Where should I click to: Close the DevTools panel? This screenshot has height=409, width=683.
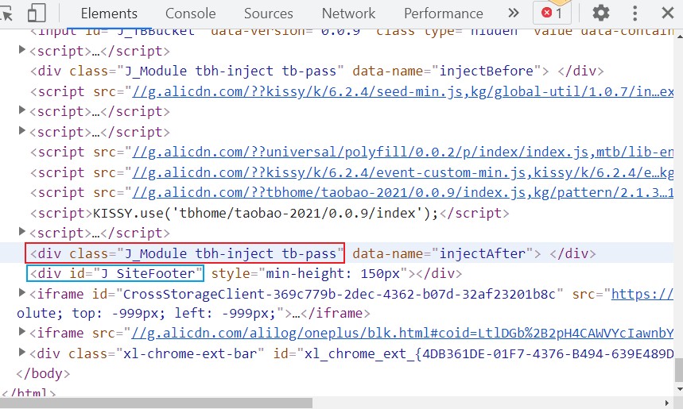(x=667, y=13)
